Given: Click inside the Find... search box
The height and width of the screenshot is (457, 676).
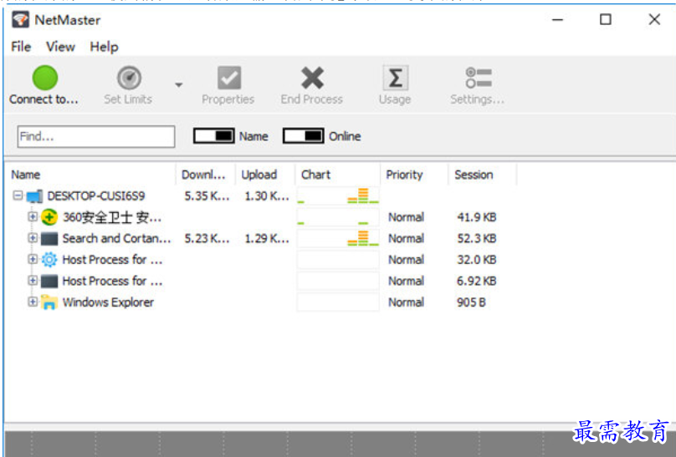Looking at the screenshot, I should pyautogui.click(x=96, y=136).
